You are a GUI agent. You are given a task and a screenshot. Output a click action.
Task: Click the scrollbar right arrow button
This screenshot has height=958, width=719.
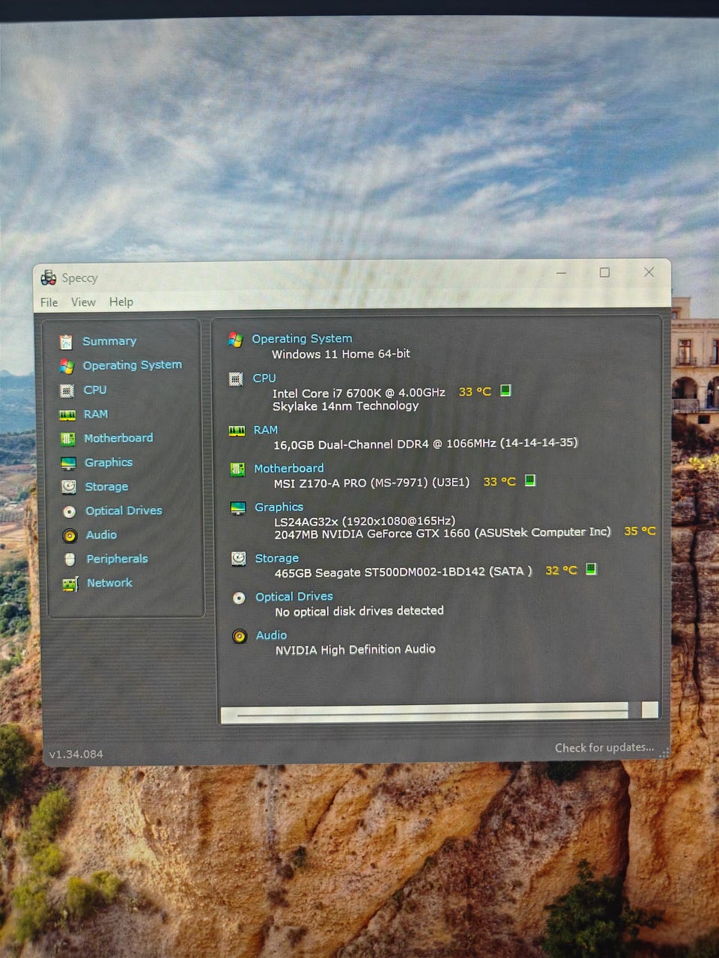pos(650,710)
